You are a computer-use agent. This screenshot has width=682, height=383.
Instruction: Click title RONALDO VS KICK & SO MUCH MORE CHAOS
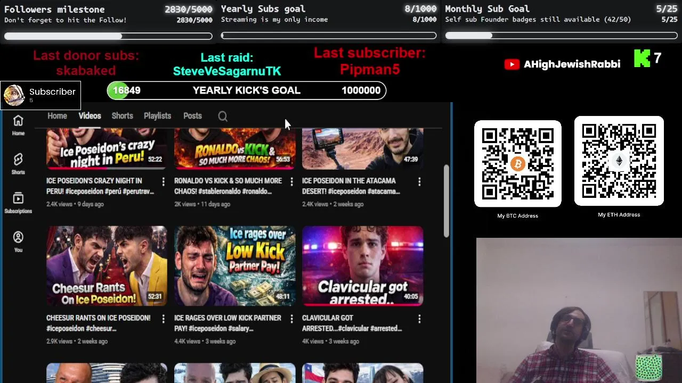[x=228, y=186]
